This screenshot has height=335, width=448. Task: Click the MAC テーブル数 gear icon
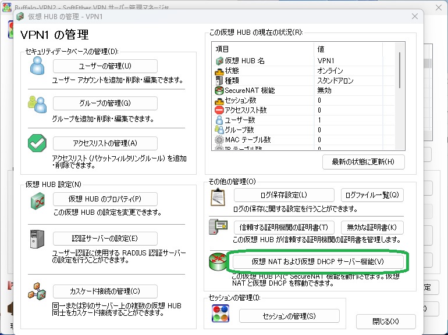219,140
